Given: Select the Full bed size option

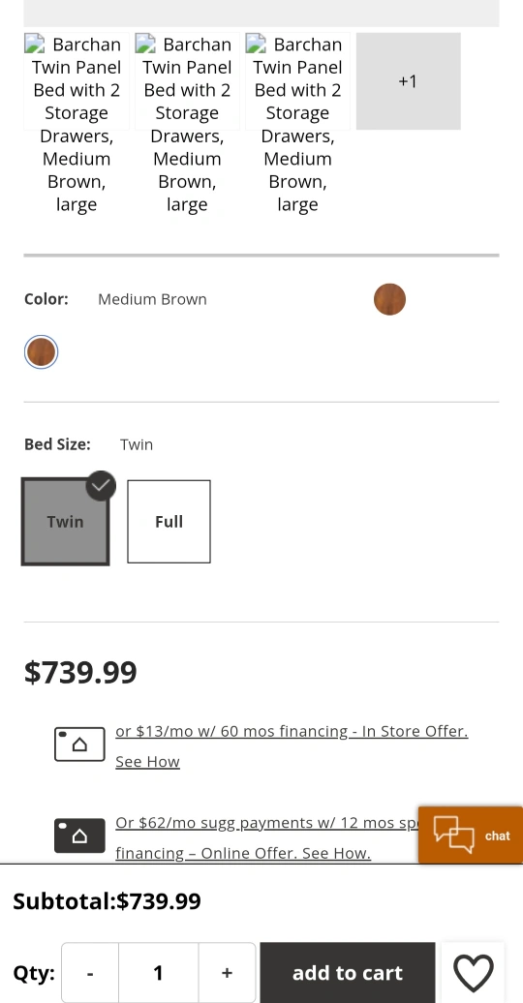Looking at the screenshot, I should tap(169, 522).
